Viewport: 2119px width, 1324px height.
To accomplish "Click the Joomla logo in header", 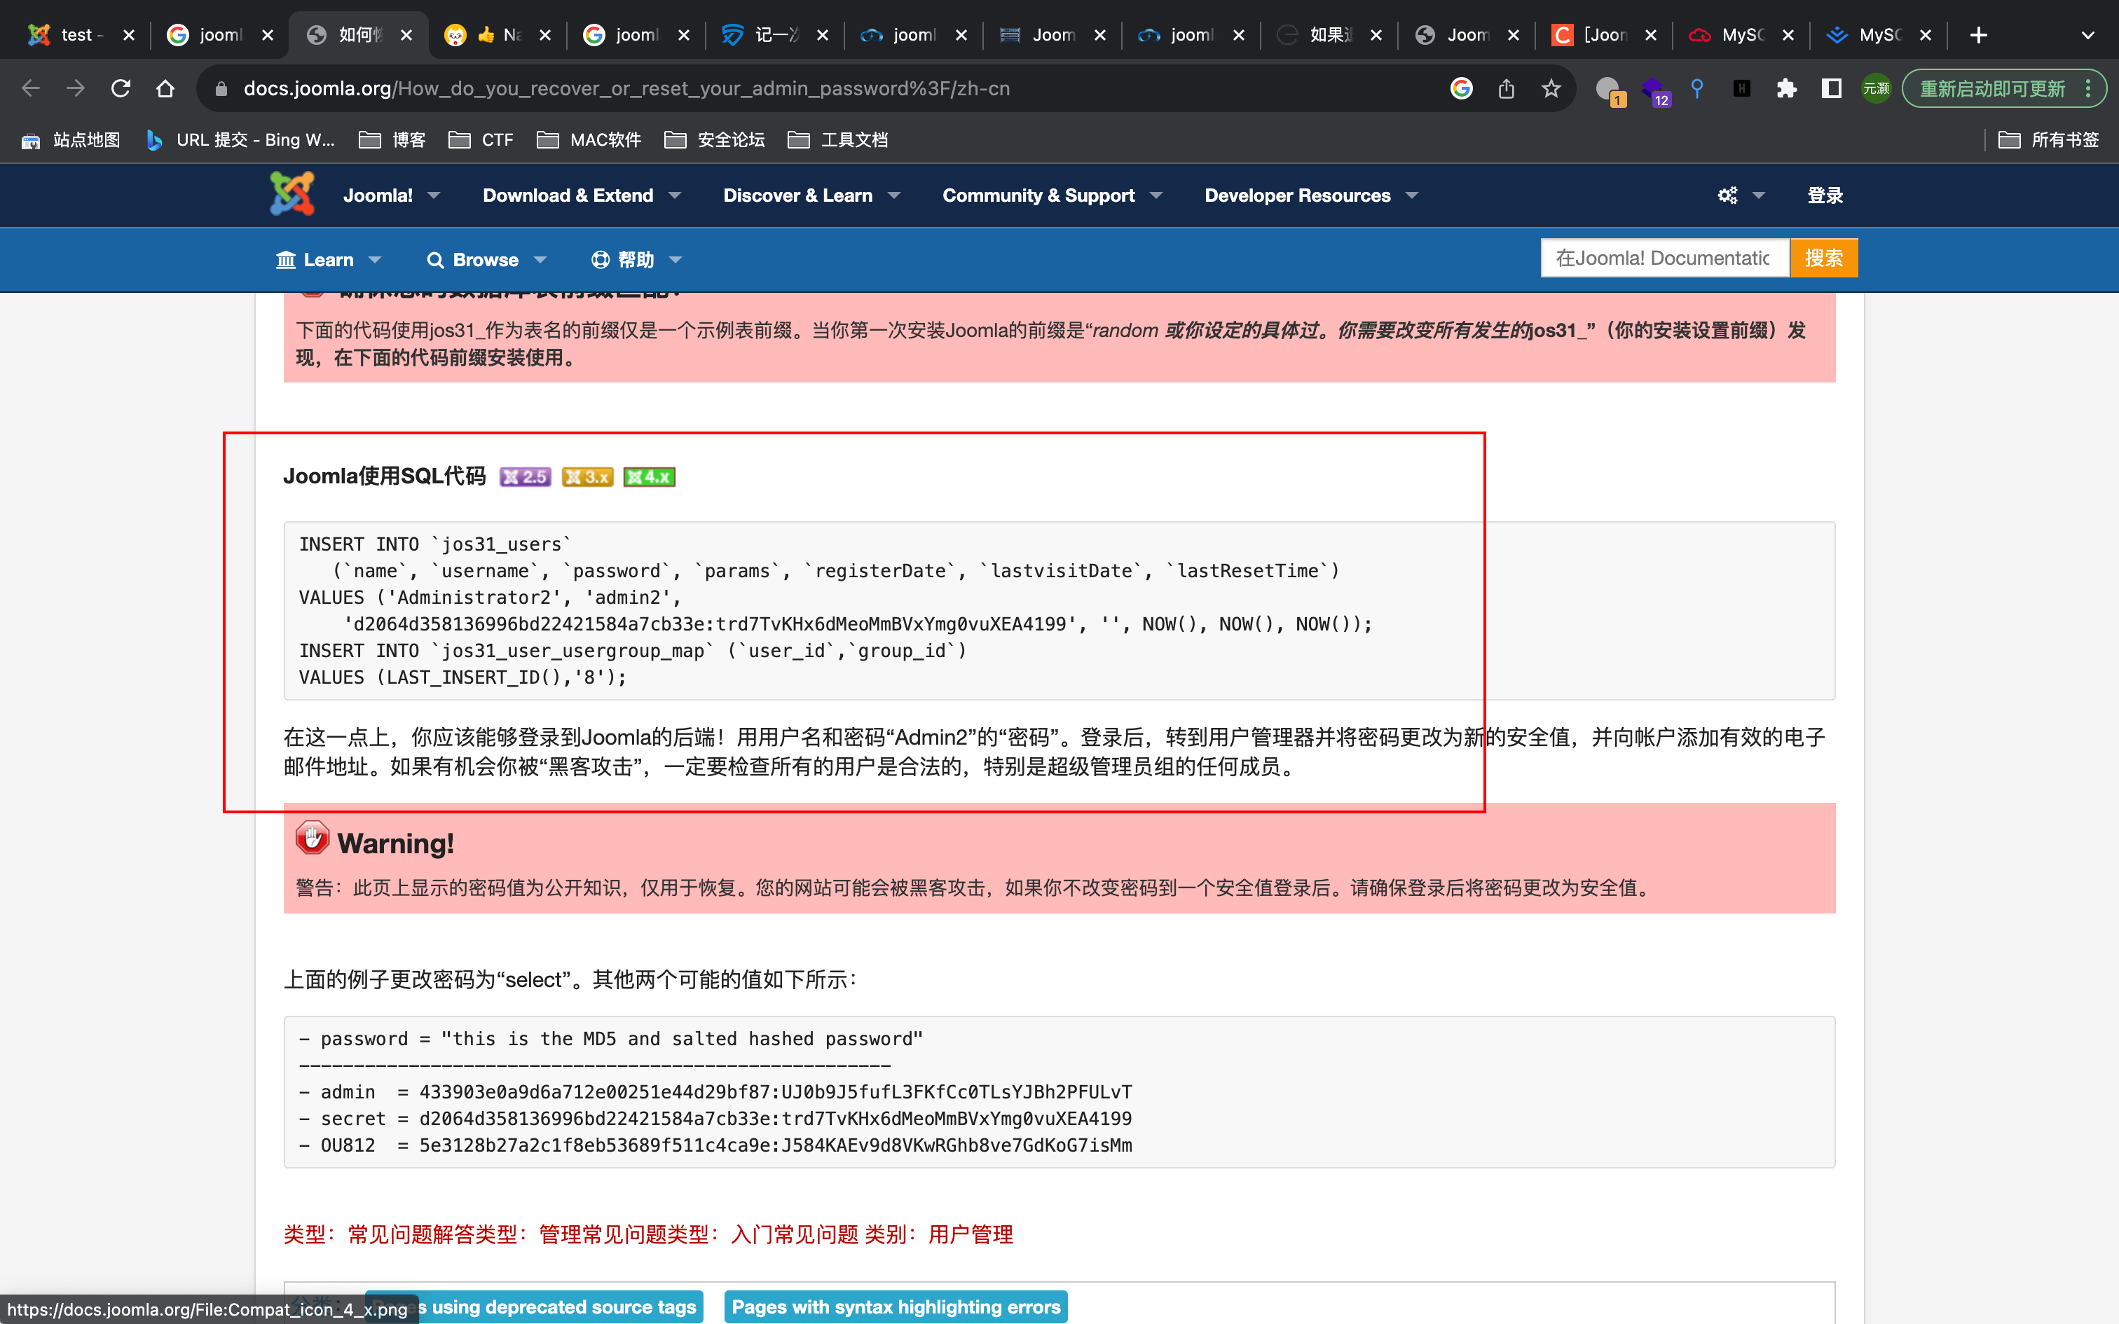I will pyautogui.click(x=292, y=195).
